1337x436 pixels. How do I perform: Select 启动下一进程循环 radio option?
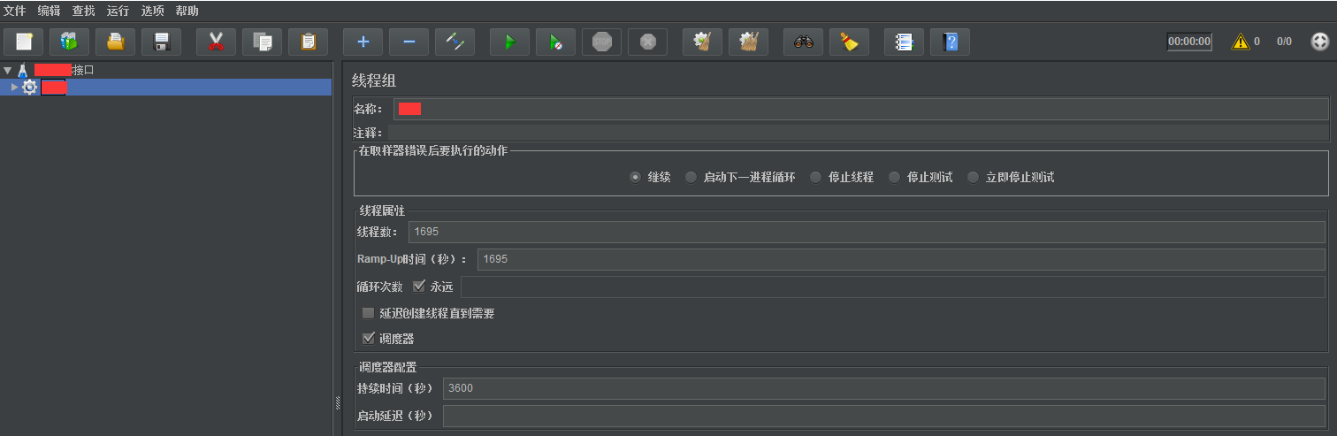point(691,177)
